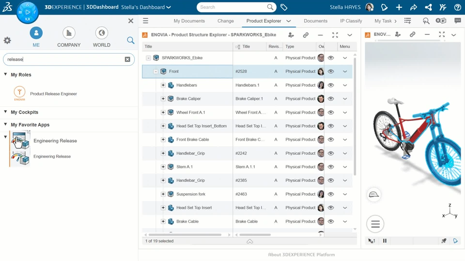
Task: Click the vertical scrollbar of the structure table
Action: coord(355,116)
